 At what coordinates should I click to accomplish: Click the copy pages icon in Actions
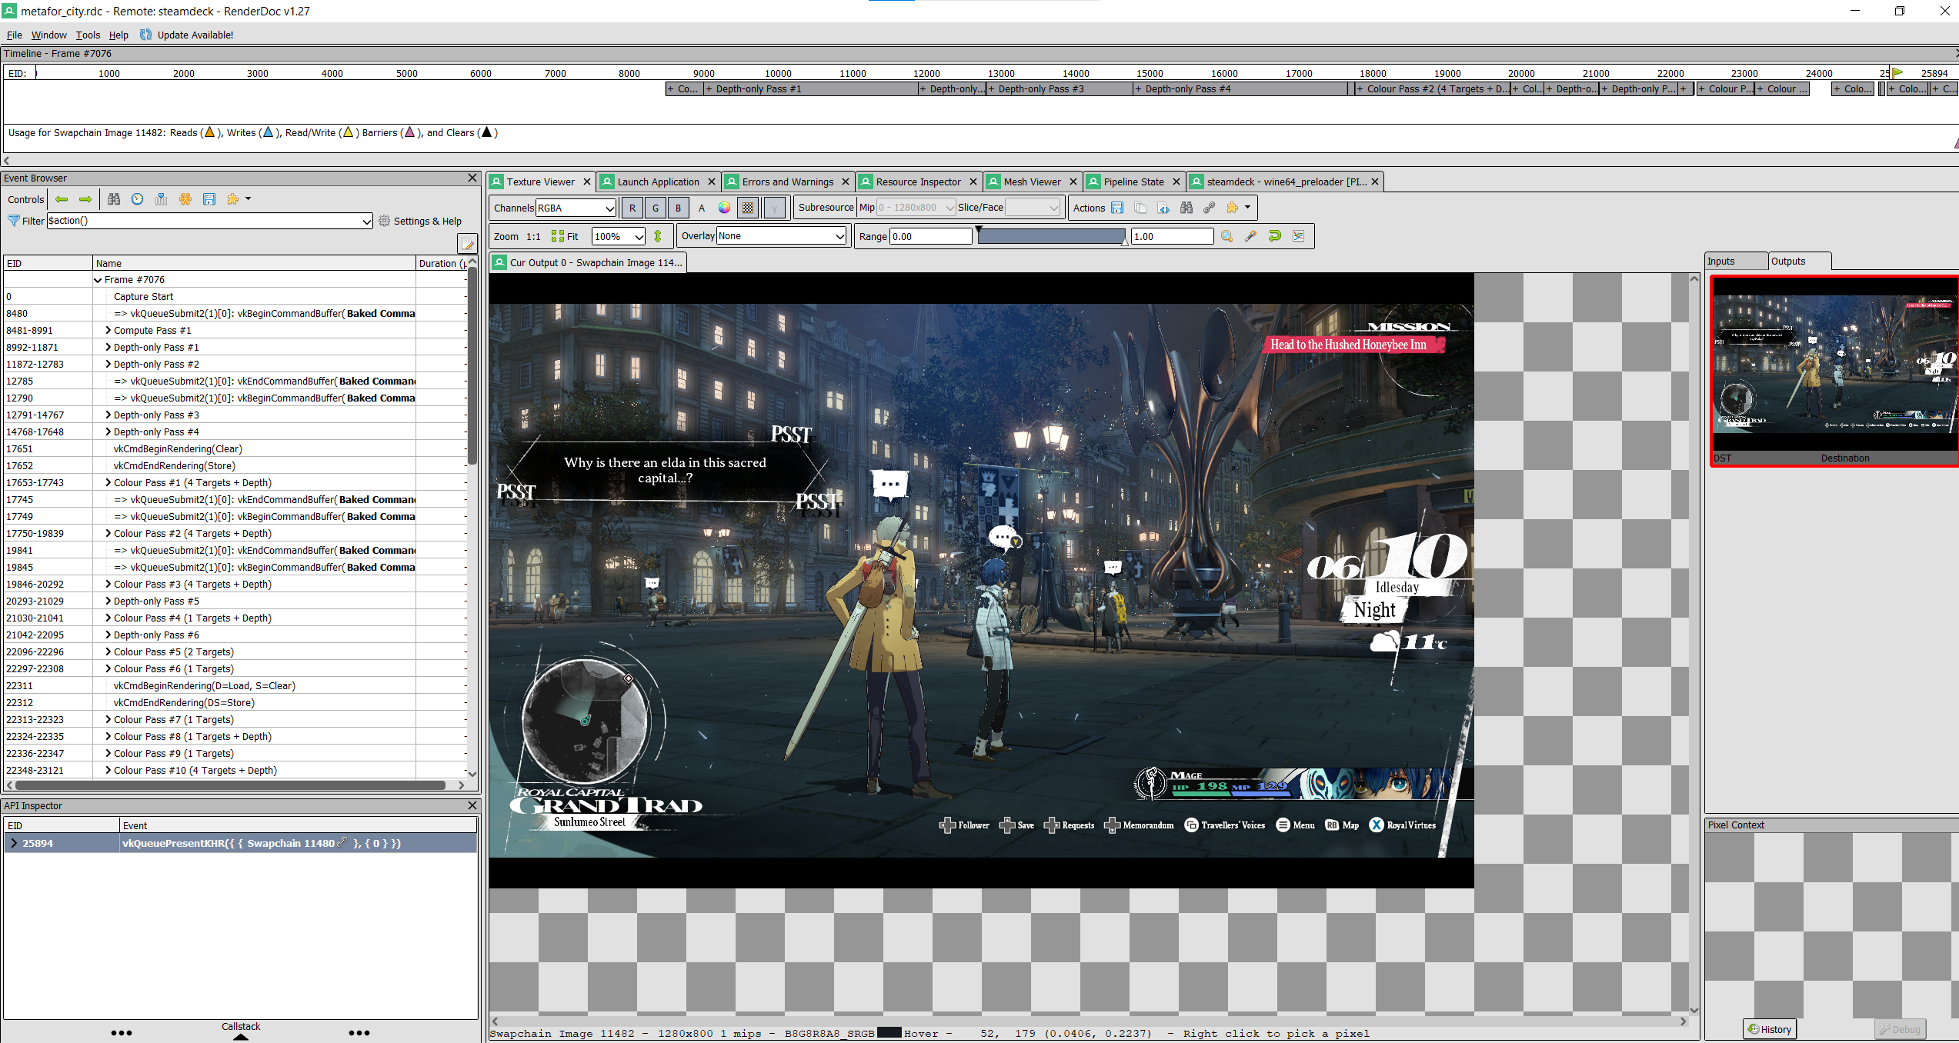[x=1140, y=208]
